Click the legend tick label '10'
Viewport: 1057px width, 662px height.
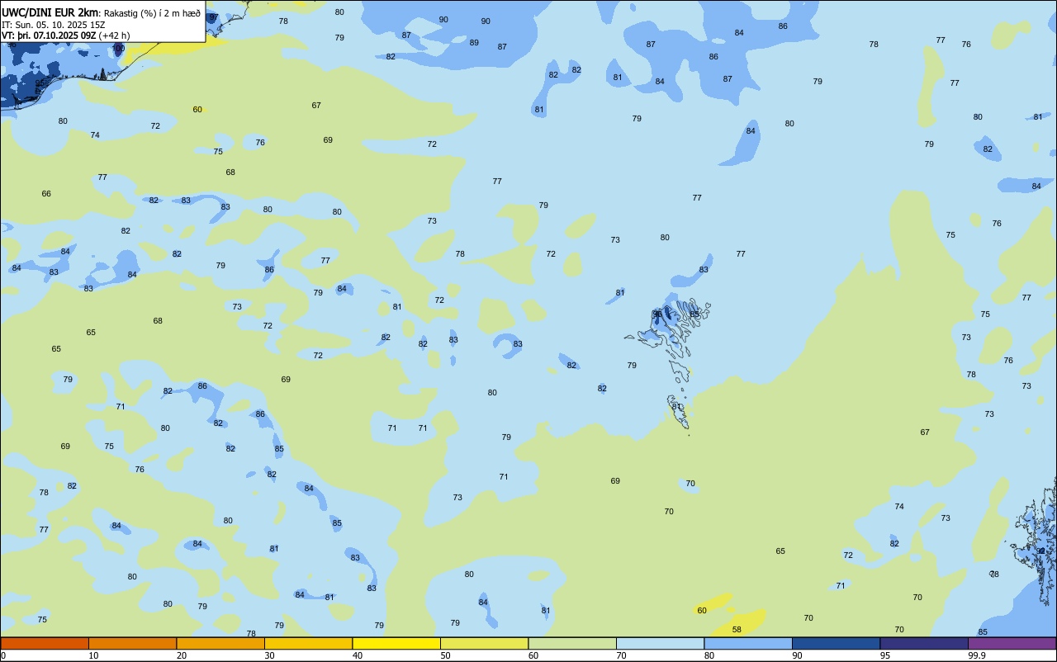[x=93, y=655]
